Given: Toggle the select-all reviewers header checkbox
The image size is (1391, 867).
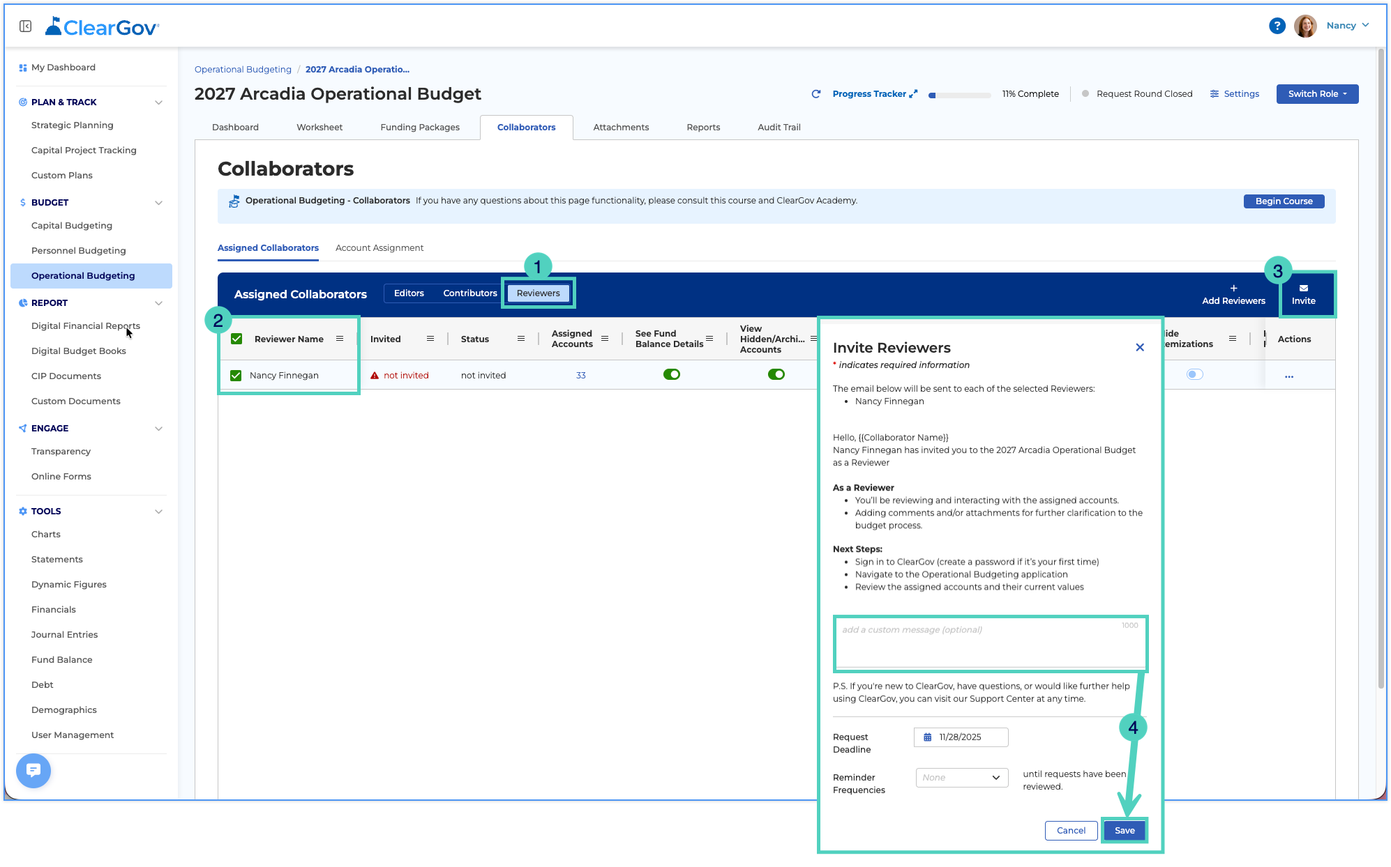Looking at the screenshot, I should click(x=236, y=339).
